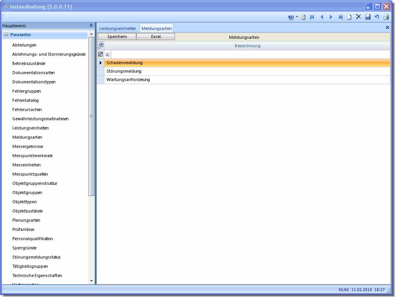Screen dimensions: 395x297
Task: Select the Meldungsarten tab
Action: [156, 28]
